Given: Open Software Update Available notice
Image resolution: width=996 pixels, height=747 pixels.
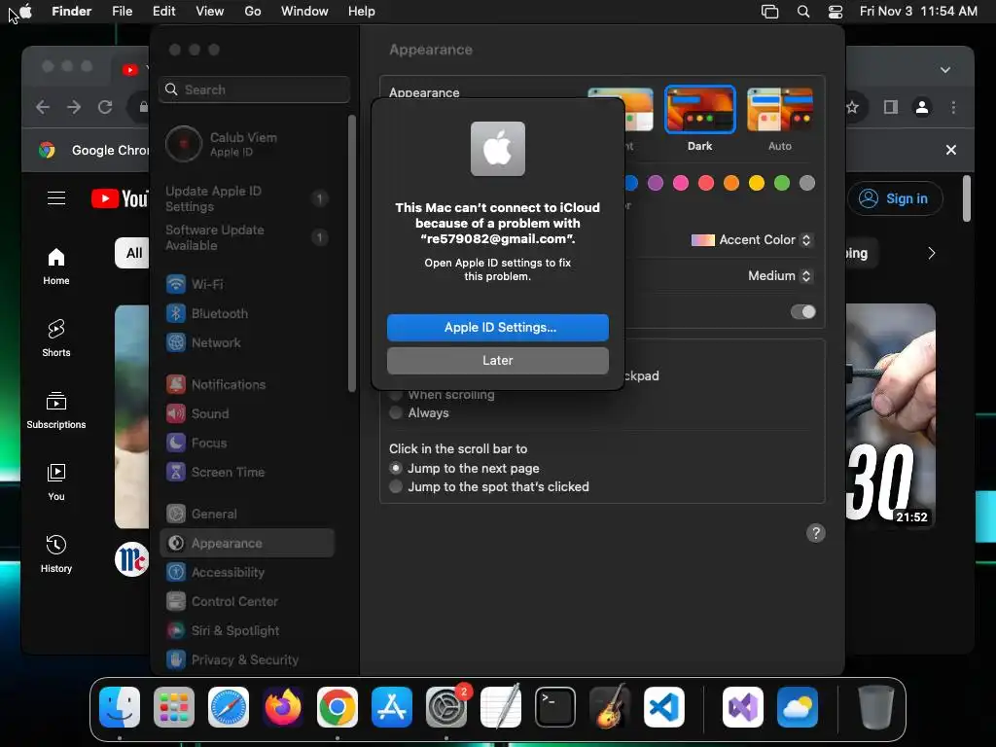Looking at the screenshot, I should click(x=248, y=237).
